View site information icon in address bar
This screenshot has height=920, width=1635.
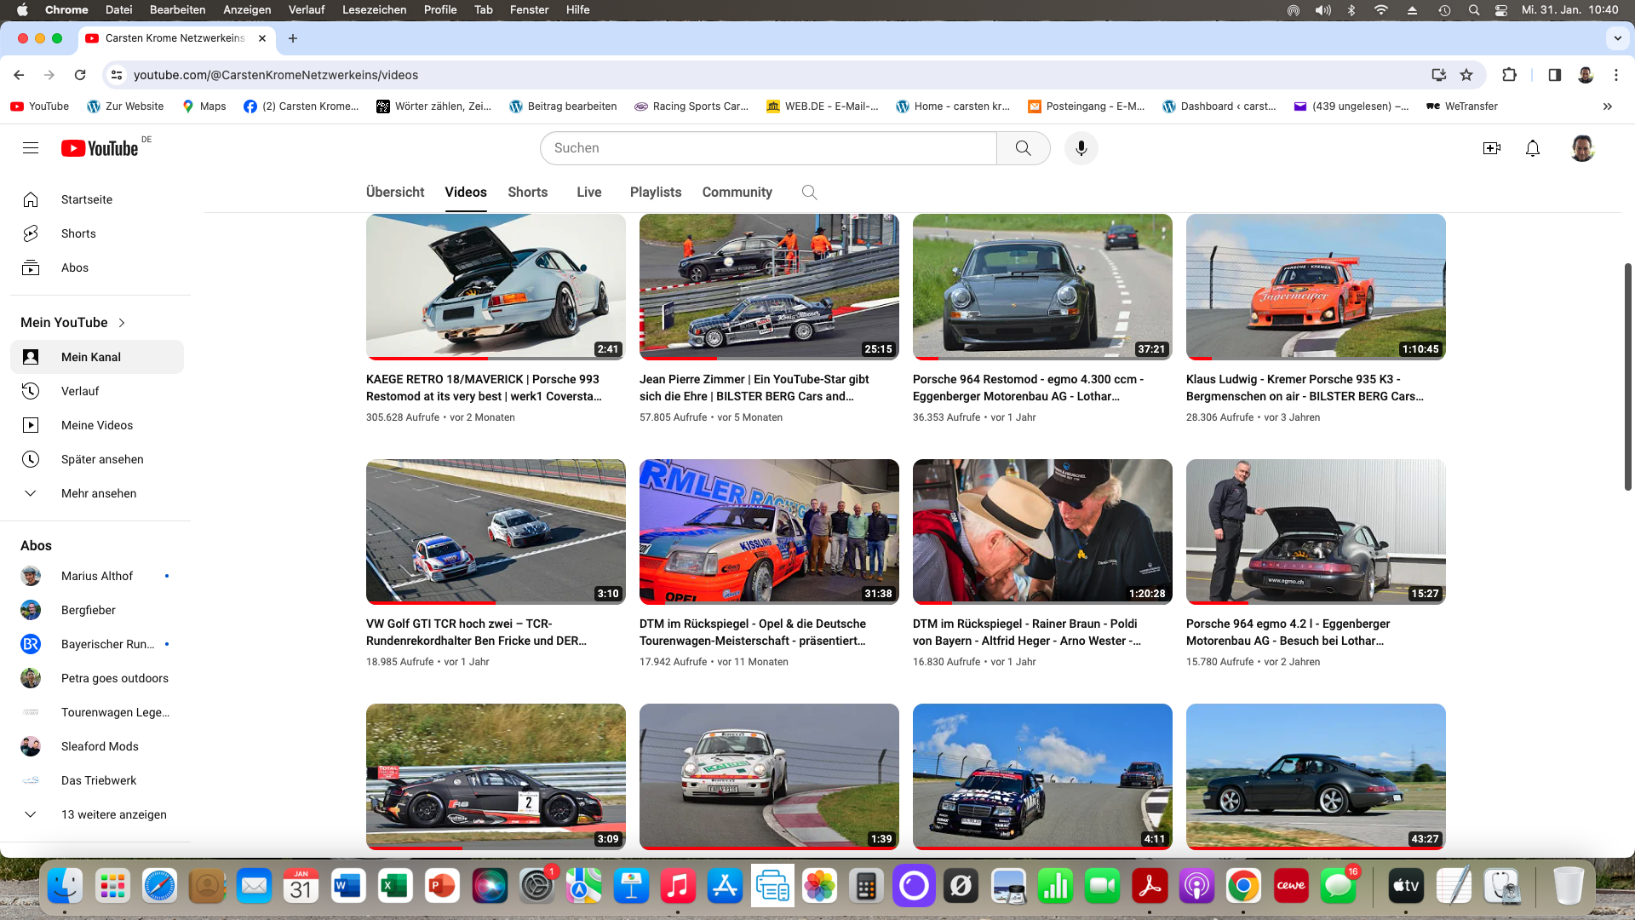118,75
